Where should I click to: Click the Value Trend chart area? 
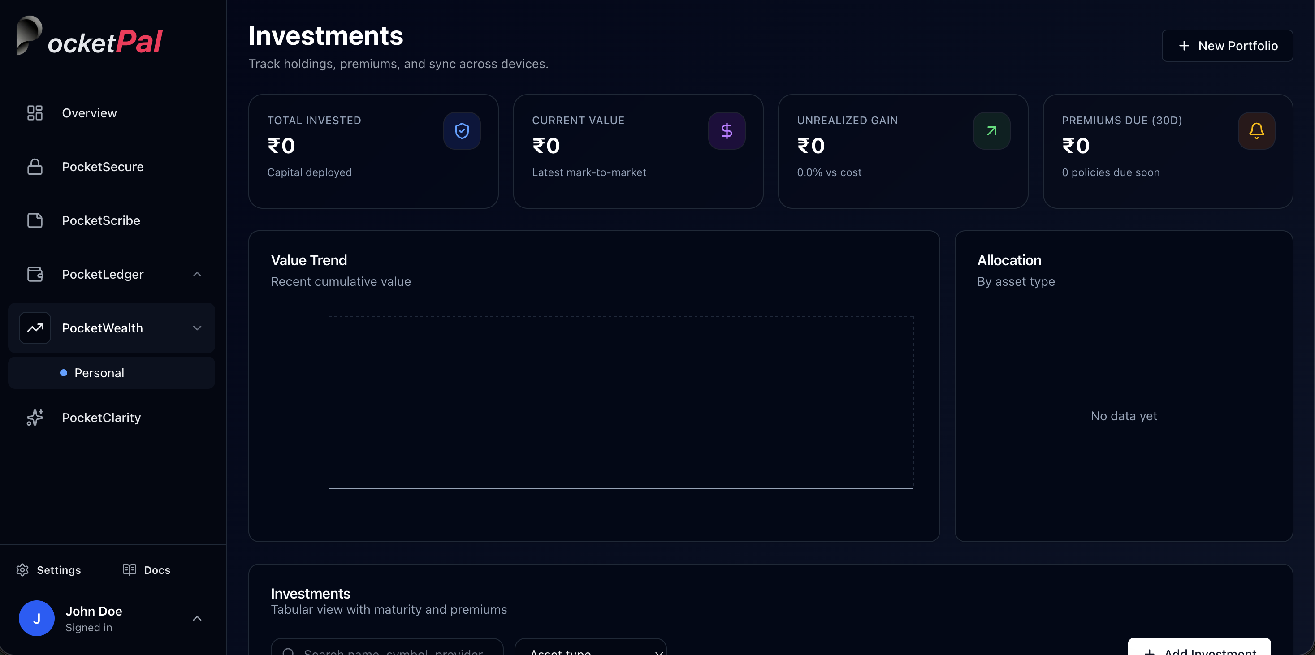(x=621, y=402)
